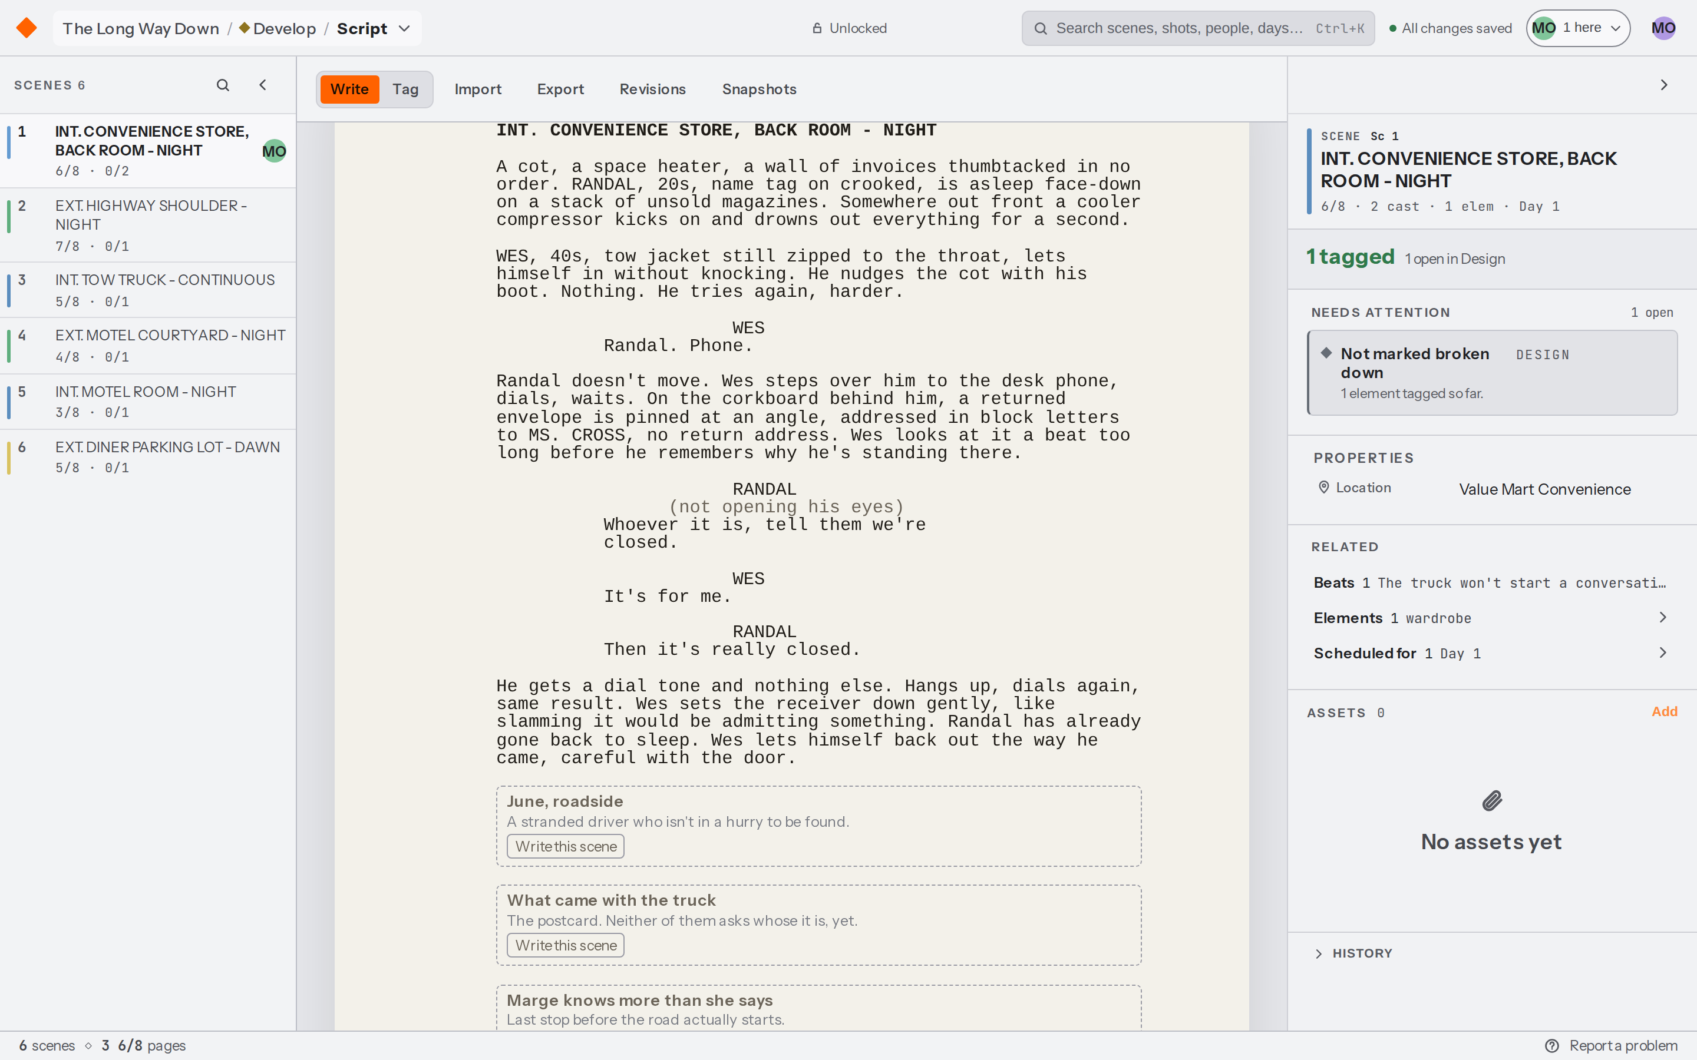Toggle the Unlocked script lock state
The image size is (1697, 1060).
(849, 28)
